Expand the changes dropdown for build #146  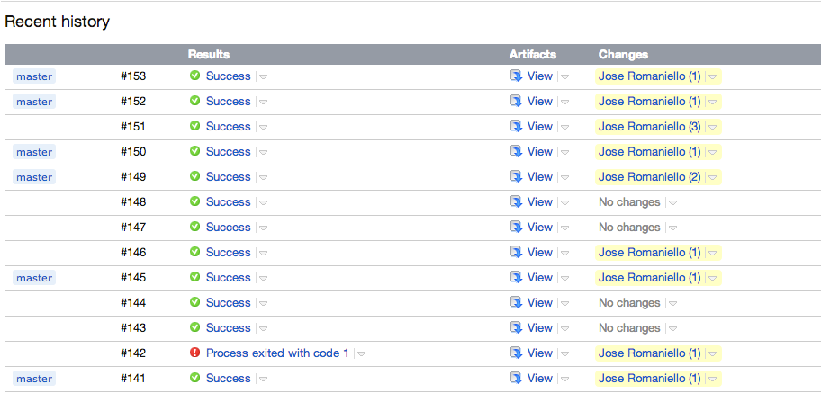(712, 253)
